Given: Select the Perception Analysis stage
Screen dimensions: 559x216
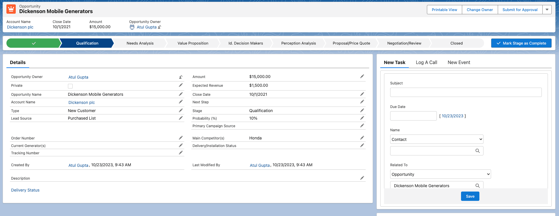Looking at the screenshot, I should [299, 43].
